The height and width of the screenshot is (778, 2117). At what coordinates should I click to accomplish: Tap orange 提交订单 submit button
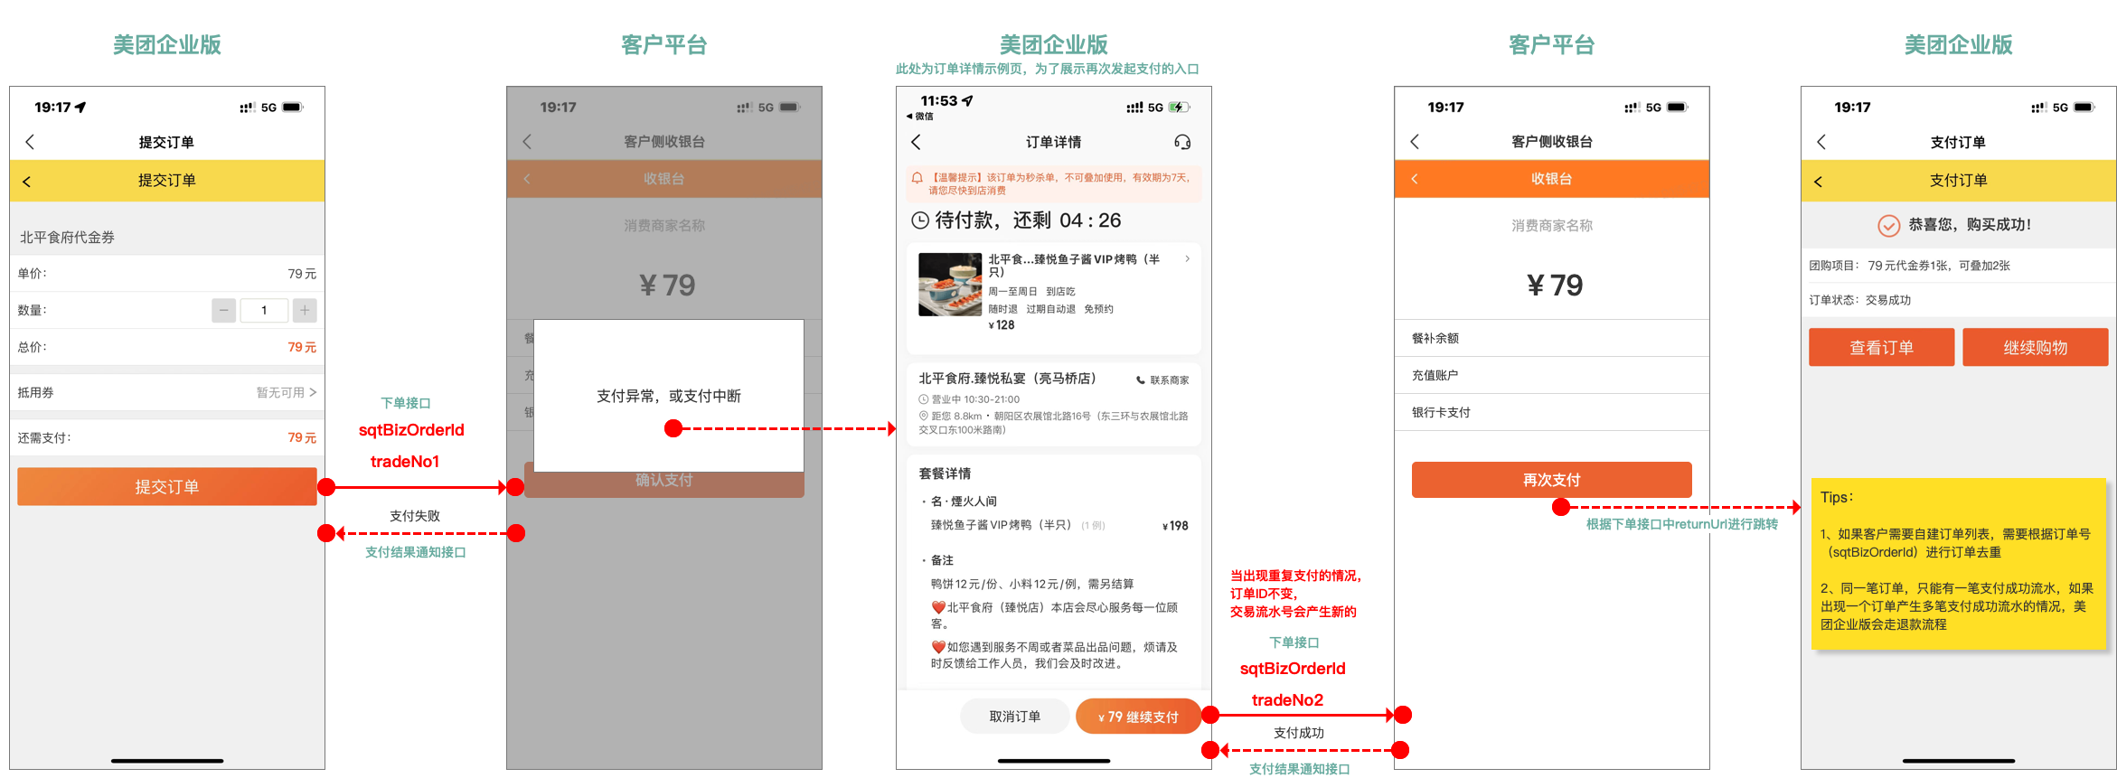[167, 486]
